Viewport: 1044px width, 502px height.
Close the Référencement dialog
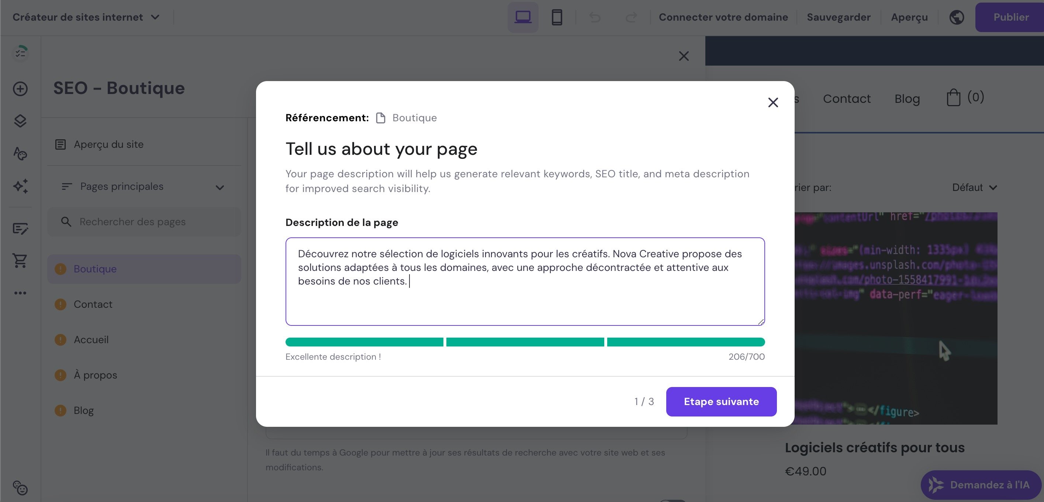click(x=773, y=102)
